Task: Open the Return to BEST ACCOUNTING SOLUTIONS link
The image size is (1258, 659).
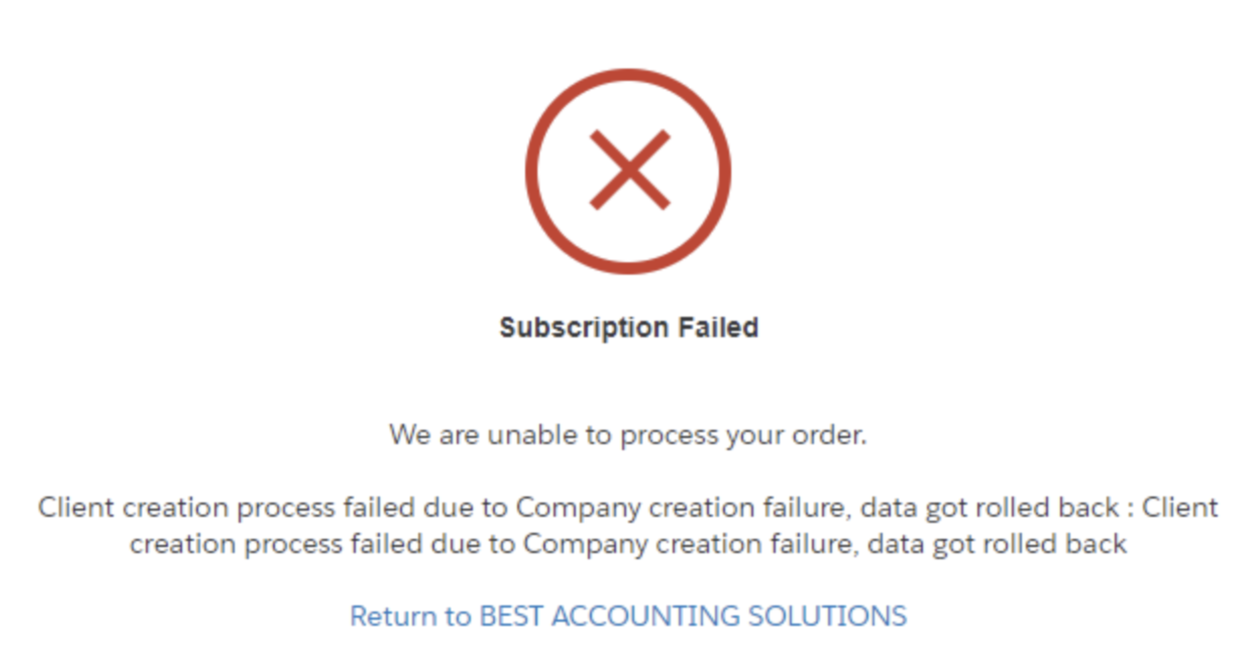Action: (628, 616)
